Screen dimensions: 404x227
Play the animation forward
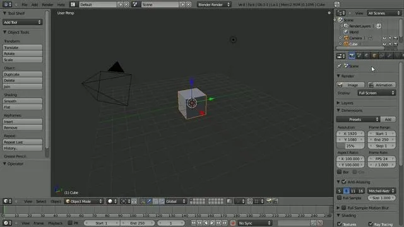click(x=212, y=223)
